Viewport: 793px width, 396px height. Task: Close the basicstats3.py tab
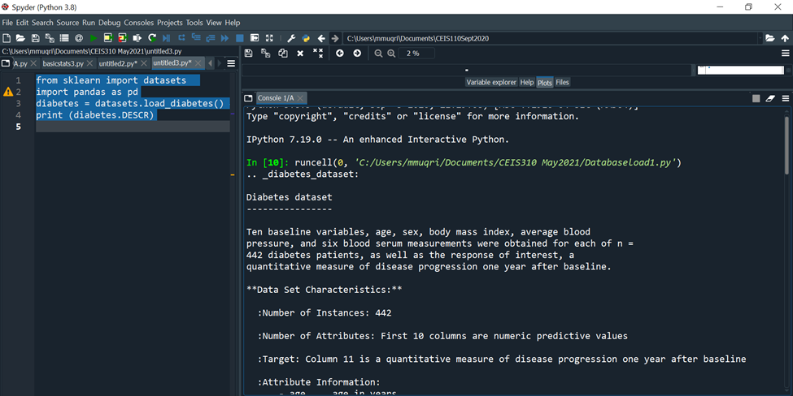coord(89,63)
